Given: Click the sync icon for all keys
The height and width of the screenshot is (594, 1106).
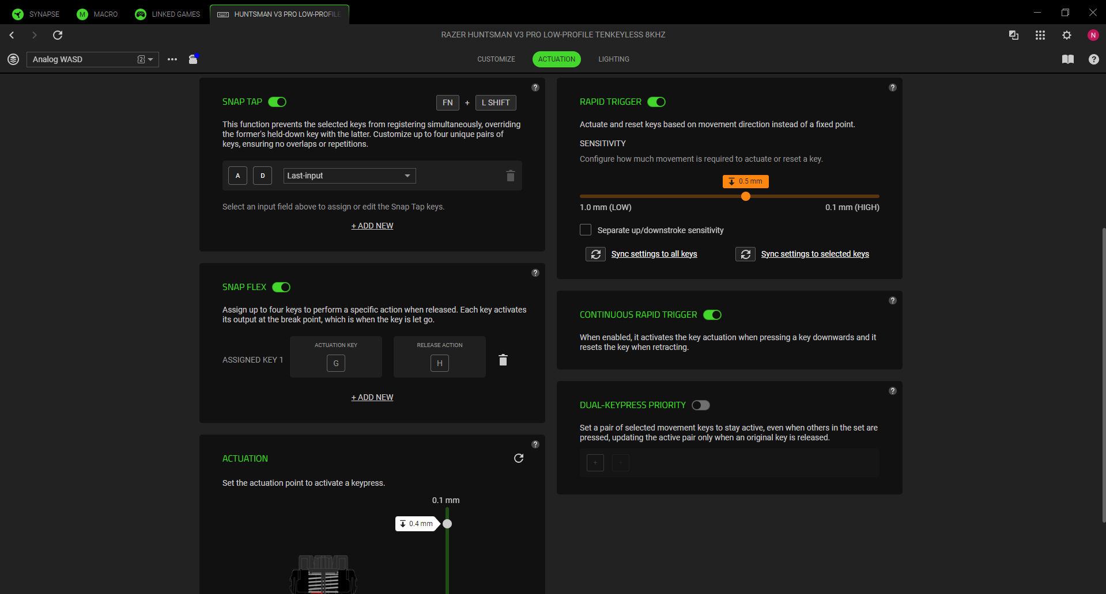Looking at the screenshot, I should (596, 254).
